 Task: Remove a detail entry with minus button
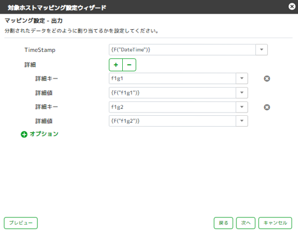click(129, 65)
